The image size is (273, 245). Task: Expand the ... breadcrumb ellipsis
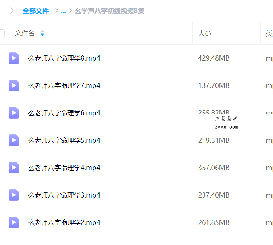coord(64,11)
